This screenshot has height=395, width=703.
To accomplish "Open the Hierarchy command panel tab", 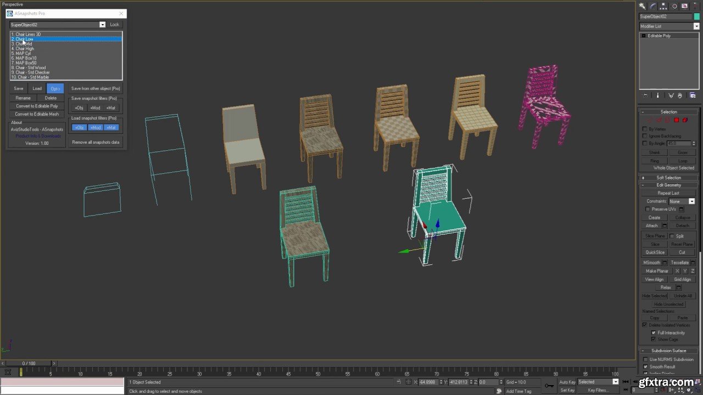I will pyautogui.click(x=663, y=6).
